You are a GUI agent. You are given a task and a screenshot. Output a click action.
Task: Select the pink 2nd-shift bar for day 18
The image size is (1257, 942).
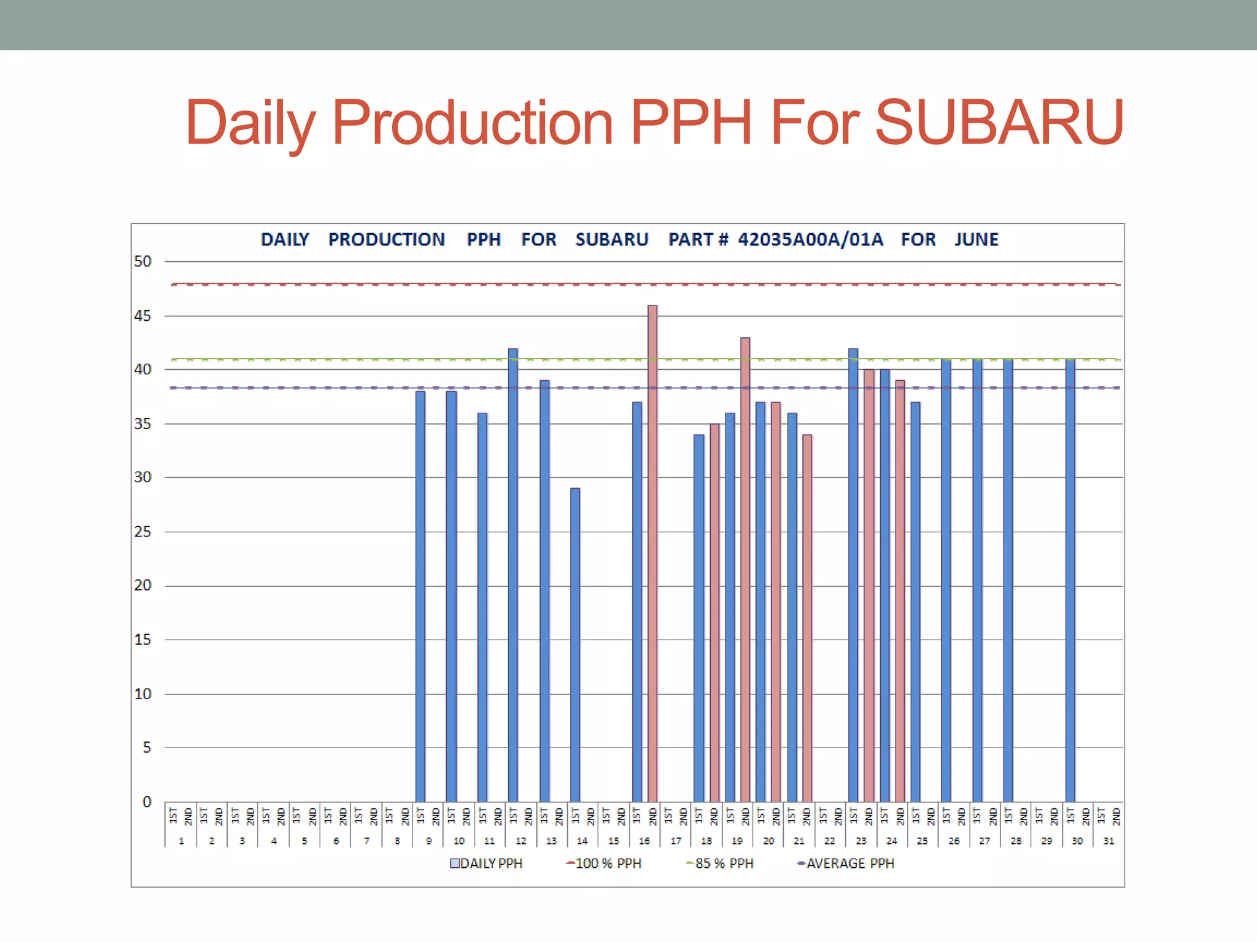point(714,613)
